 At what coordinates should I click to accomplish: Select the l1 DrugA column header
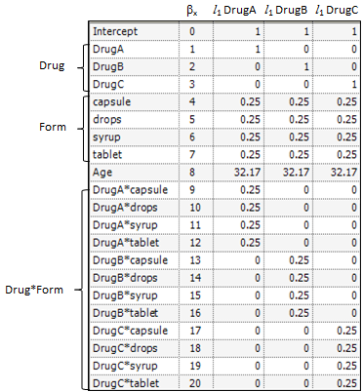click(x=234, y=10)
